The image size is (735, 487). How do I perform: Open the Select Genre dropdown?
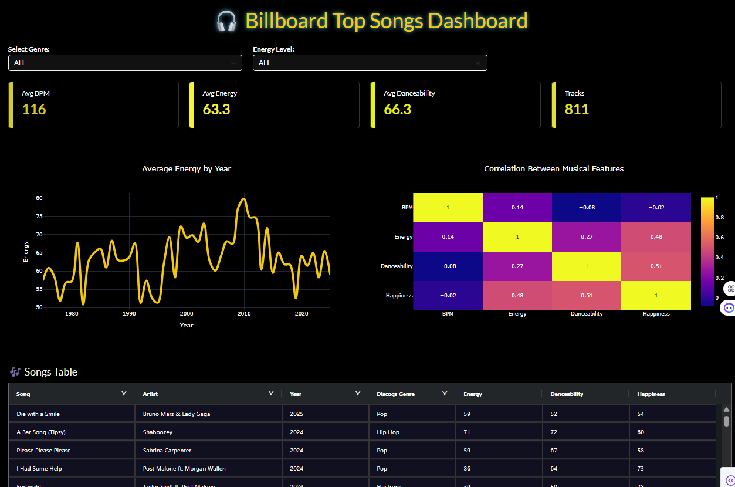pyautogui.click(x=125, y=63)
